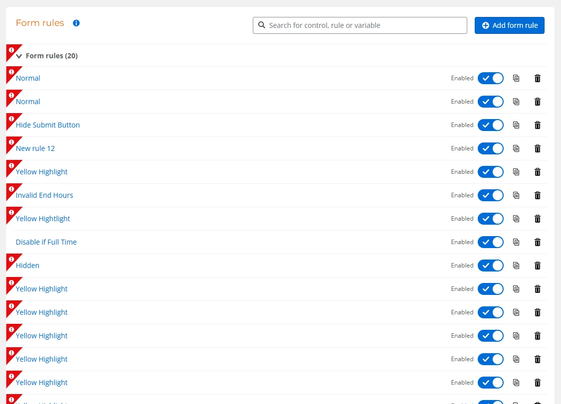Viewport: 561px width, 404px height.
Task: Delete the Yellow Highlight rule below New rule 12
Action: click(538, 172)
